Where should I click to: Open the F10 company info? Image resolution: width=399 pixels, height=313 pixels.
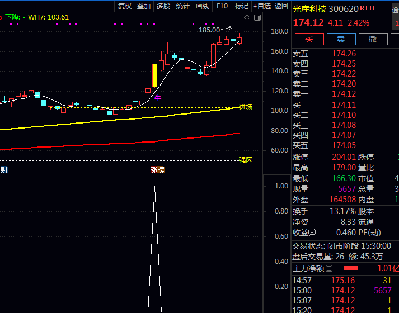click(222, 6)
